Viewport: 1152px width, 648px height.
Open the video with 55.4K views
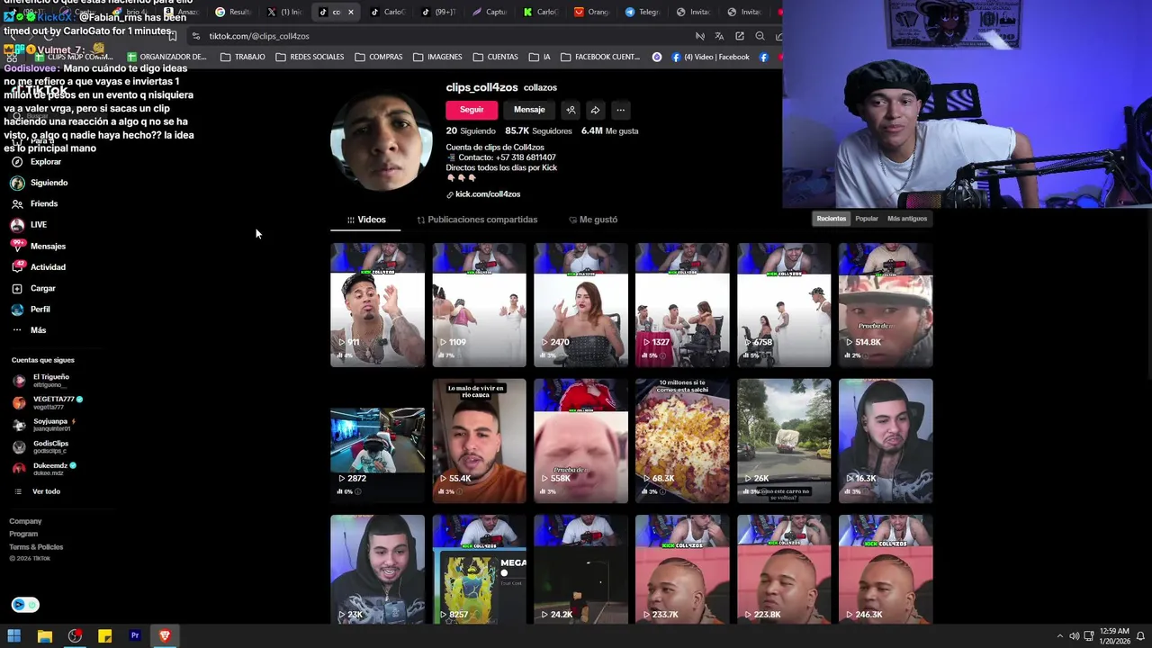coord(479,441)
